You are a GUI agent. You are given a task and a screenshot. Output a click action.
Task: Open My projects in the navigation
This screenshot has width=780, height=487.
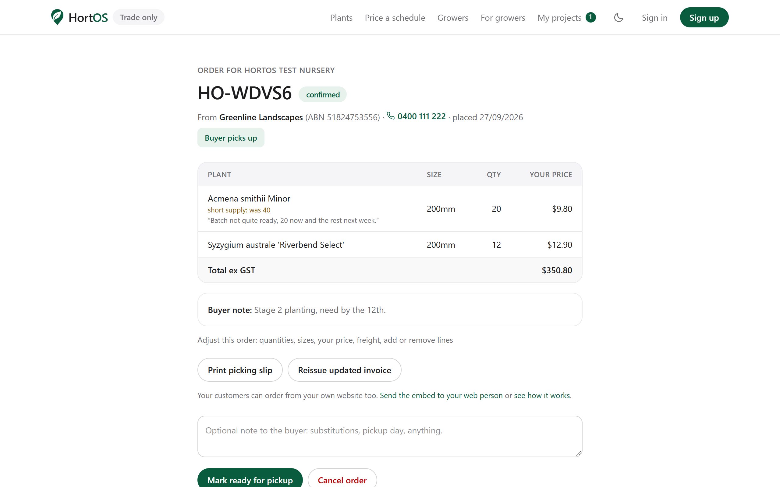[559, 18]
